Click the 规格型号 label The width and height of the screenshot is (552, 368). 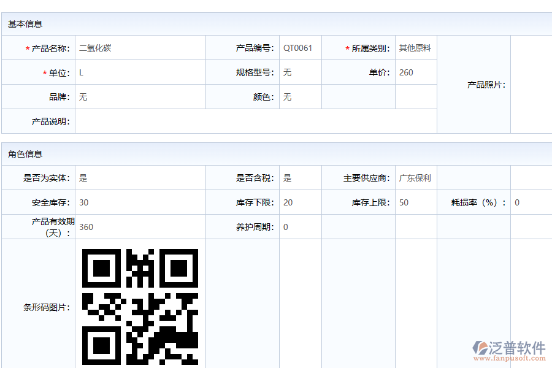[x=255, y=72]
